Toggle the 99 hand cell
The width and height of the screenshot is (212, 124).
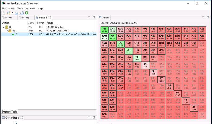coord(145,66)
